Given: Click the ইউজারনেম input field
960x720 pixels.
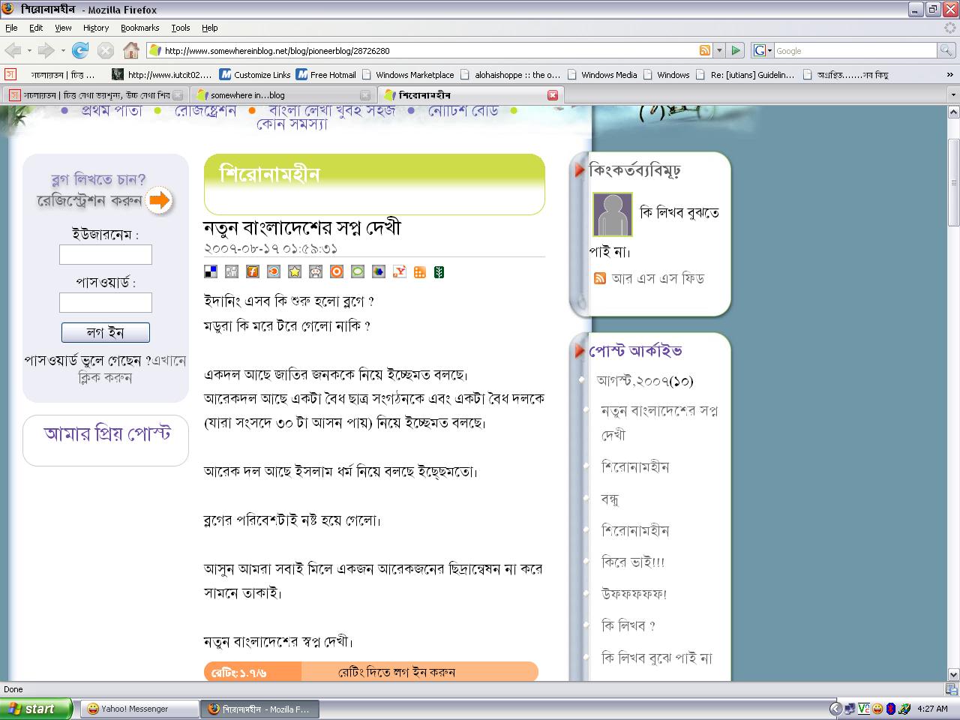Looking at the screenshot, I should click(106, 255).
